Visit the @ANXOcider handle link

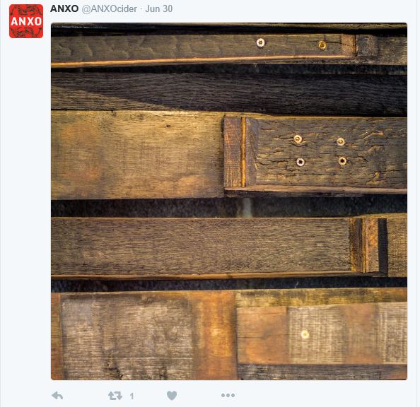point(109,9)
